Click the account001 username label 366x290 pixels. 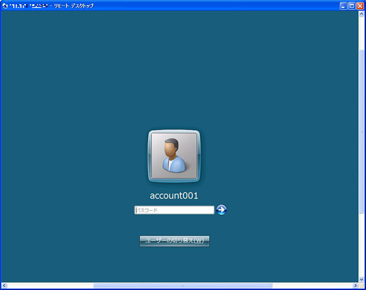[174, 196]
